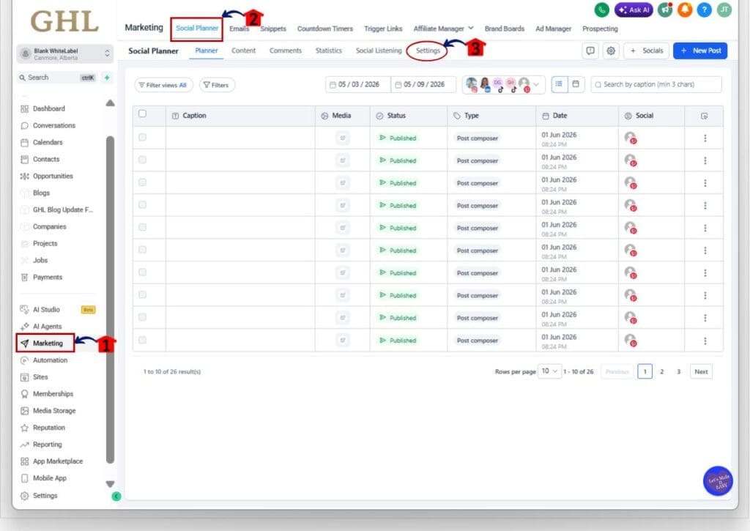Screen dimensions: 750x531
Task: Collapse sidebar with green arrow button
Action: (116, 497)
